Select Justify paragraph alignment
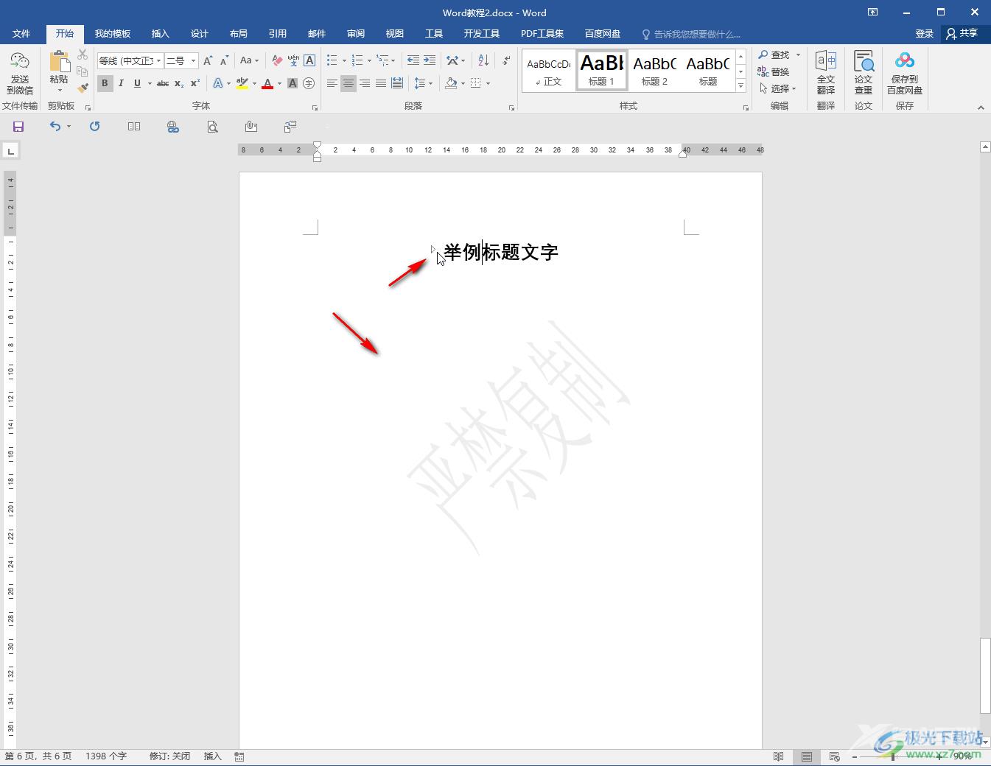The width and height of the screenshot is (991, 766). coord(381,83)
